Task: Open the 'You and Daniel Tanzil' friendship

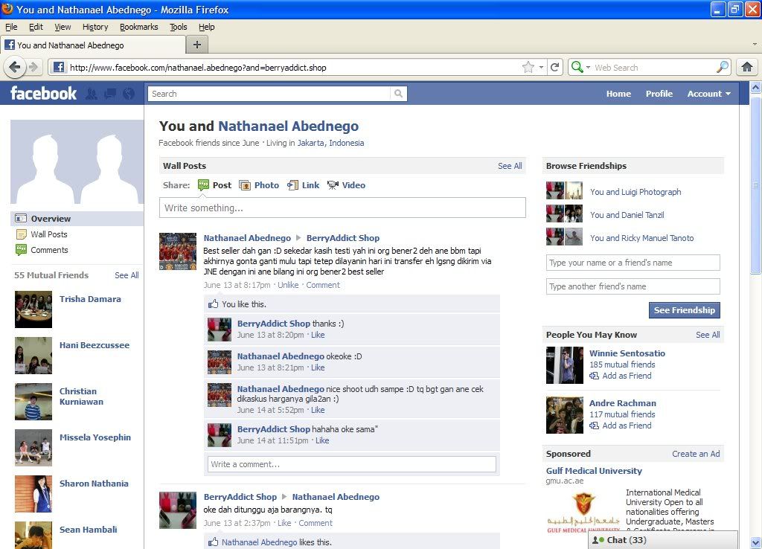Action: click(x=627, y=215)
